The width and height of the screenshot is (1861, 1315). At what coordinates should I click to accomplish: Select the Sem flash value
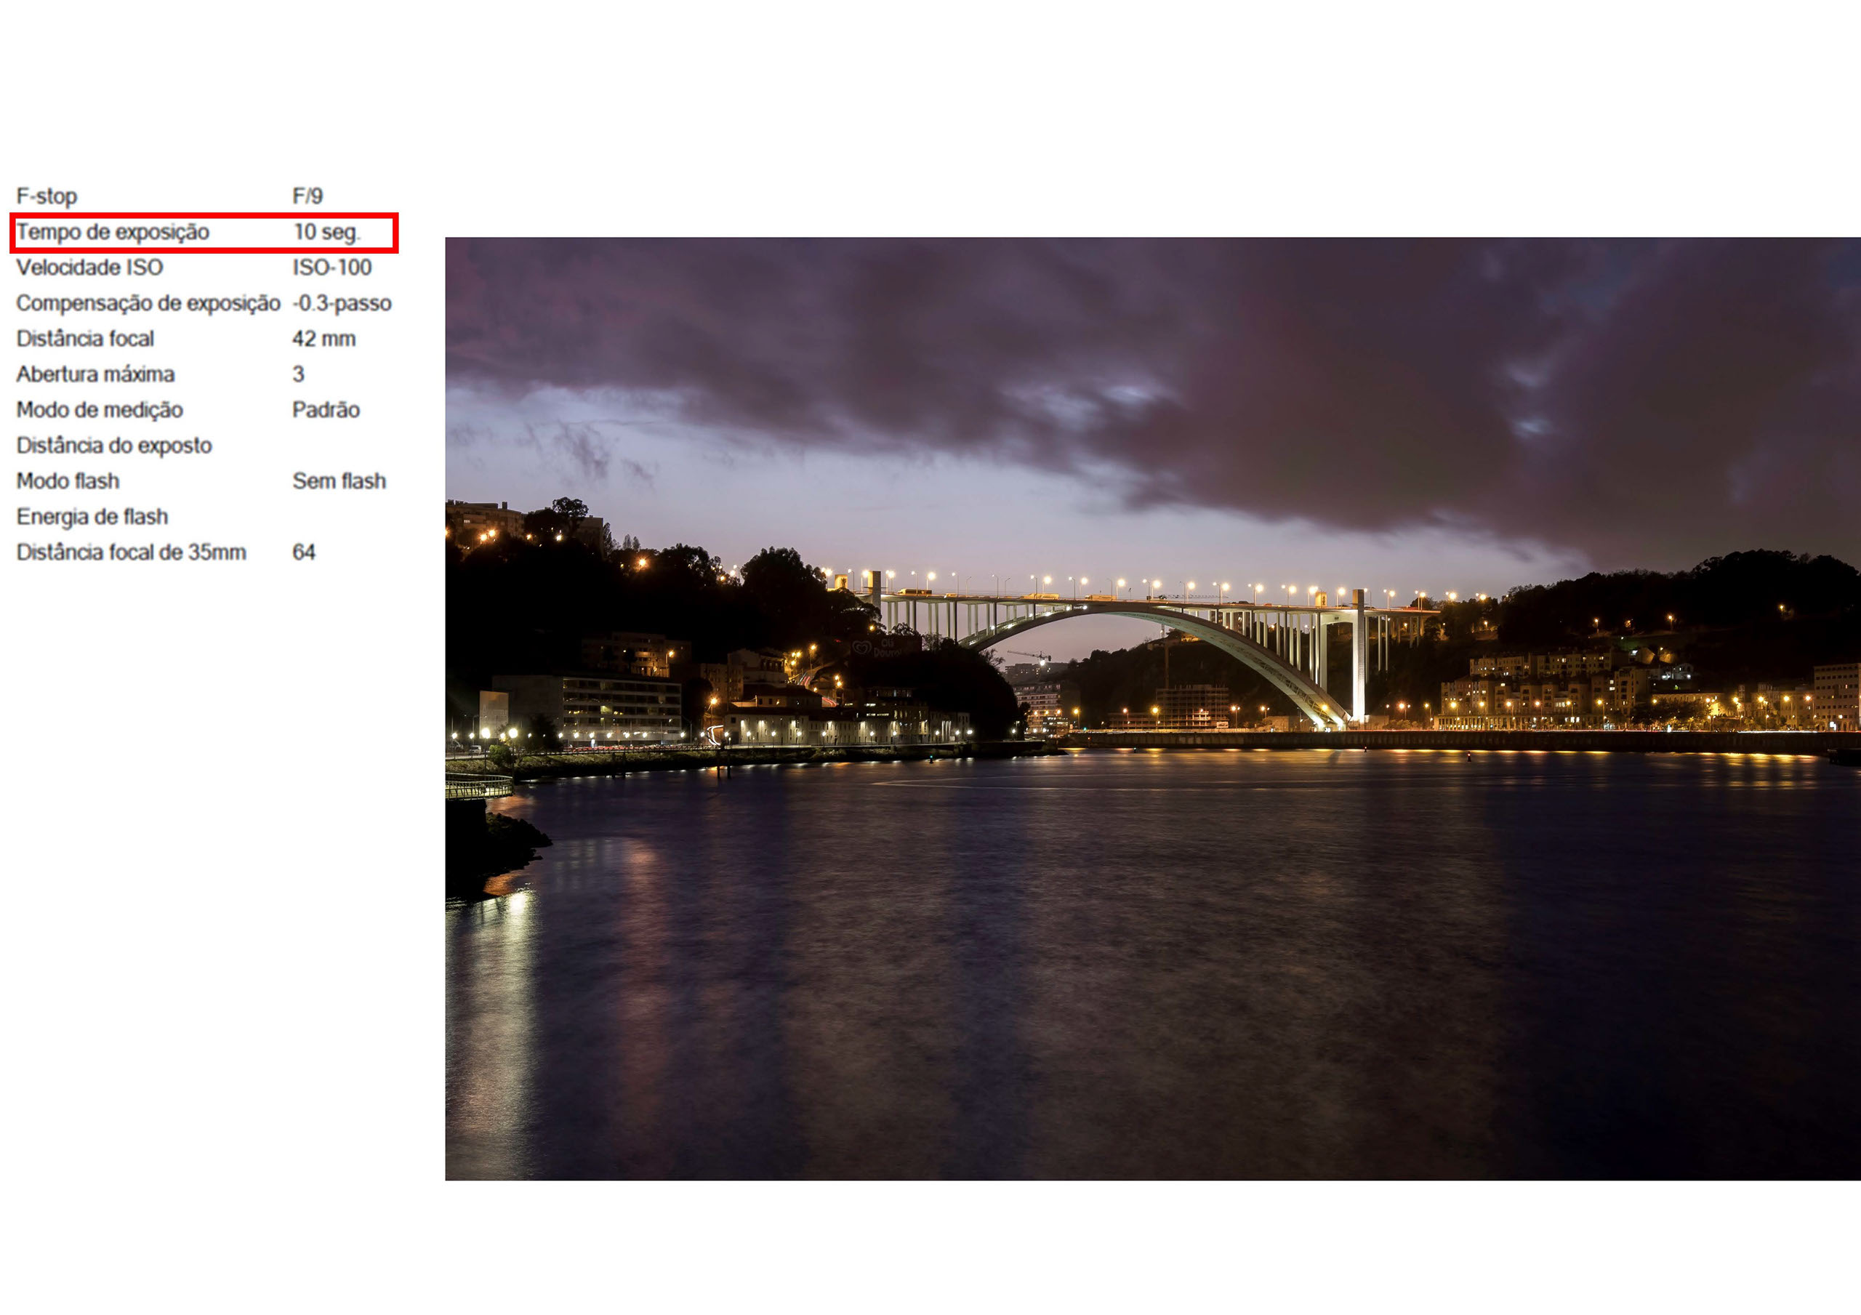click(x=339, y=481)
